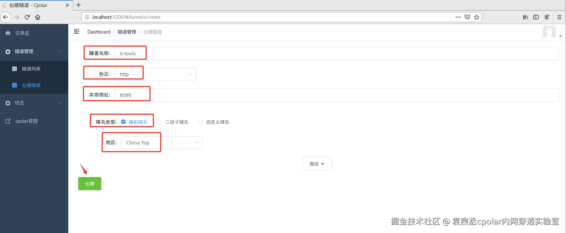The width and height of the screenshot is (566, 233).
Task: Click 隧道管理 menu icon
Action: pos(8,52)
